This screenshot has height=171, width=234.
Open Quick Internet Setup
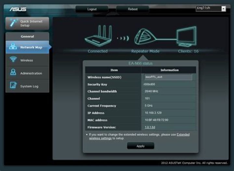click(x=27, y=23)
